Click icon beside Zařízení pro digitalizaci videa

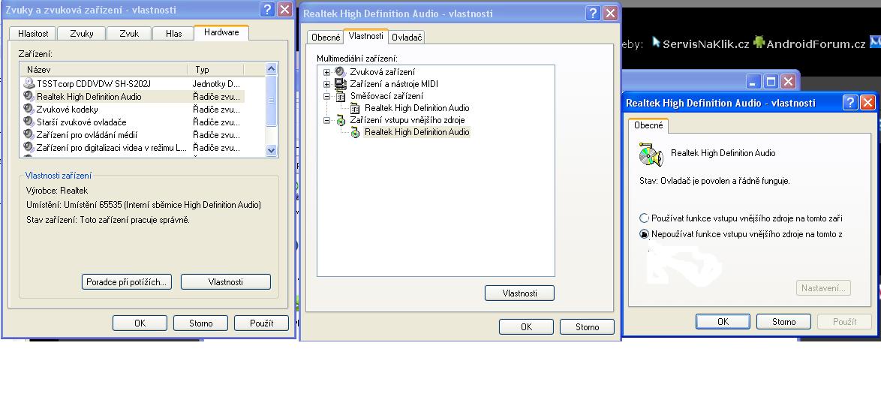tap(29, 148)
